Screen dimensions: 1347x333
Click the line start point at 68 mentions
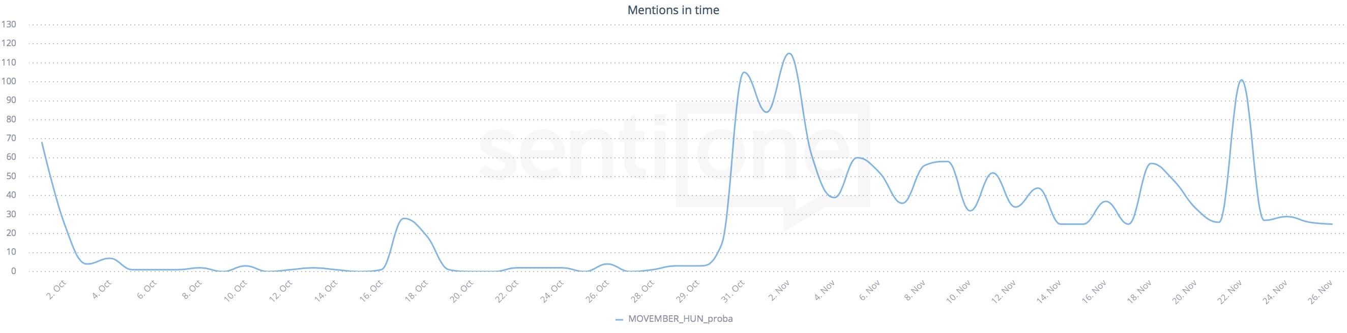pos(42,142)
